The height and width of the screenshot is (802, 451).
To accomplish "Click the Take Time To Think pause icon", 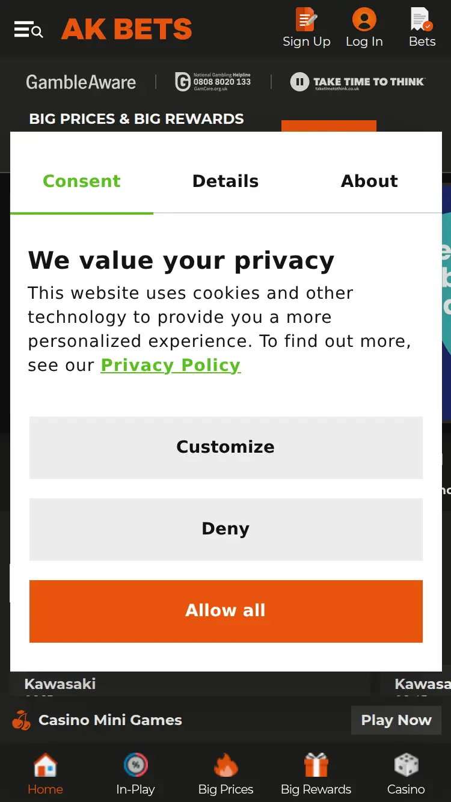I will pyautogui.click(x=299, y=81).
